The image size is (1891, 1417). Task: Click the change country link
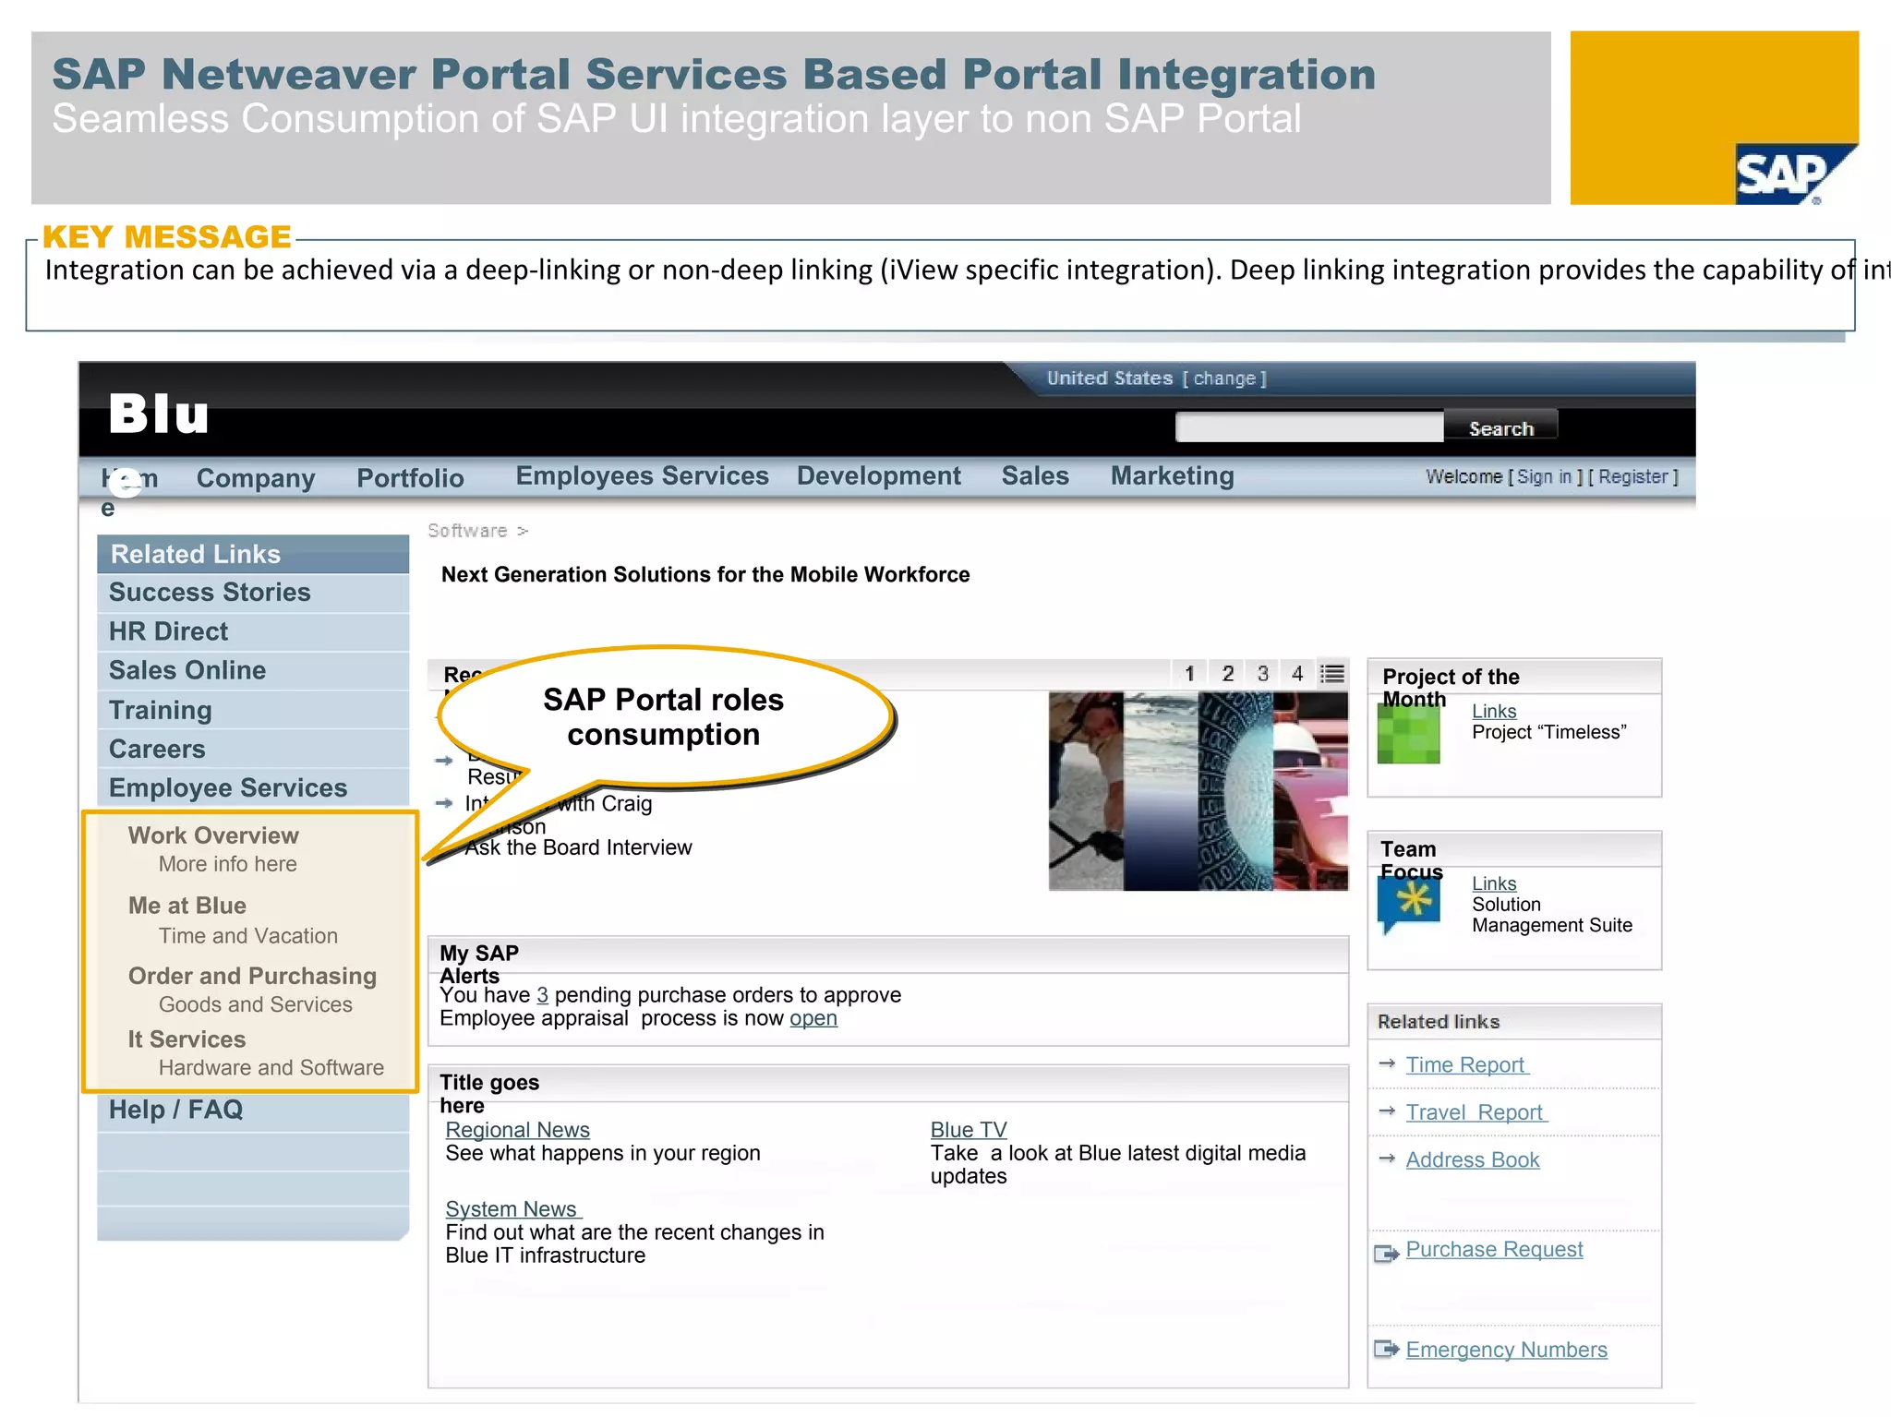tap(1224, 378)
